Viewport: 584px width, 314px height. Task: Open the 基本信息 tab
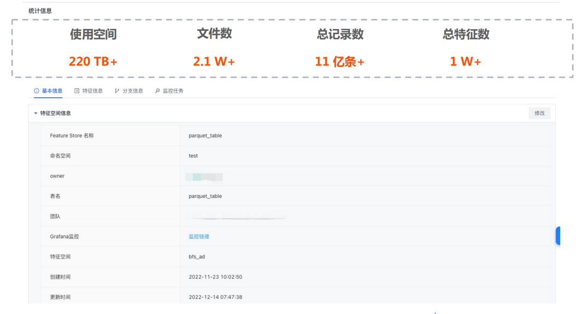[52, 91]
